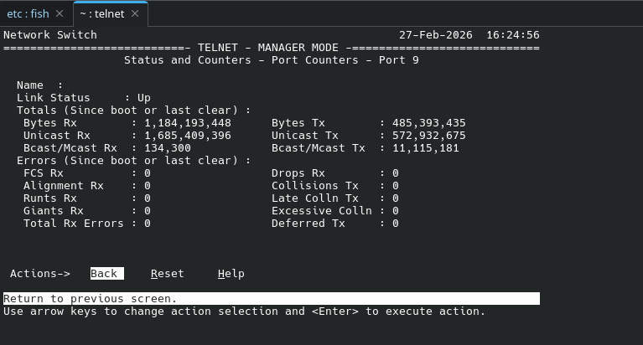Close the "etc : fish" tab
This screenshot has width=643, height=345.
click(x=59, y=13)
